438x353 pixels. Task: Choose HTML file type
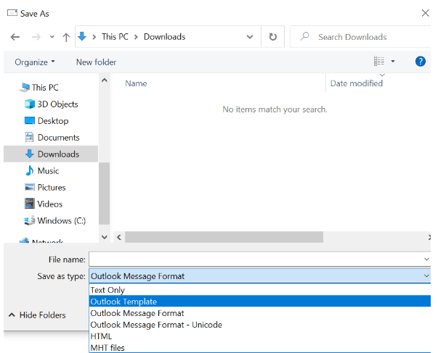pyautogui.click(x=260, y=336)
